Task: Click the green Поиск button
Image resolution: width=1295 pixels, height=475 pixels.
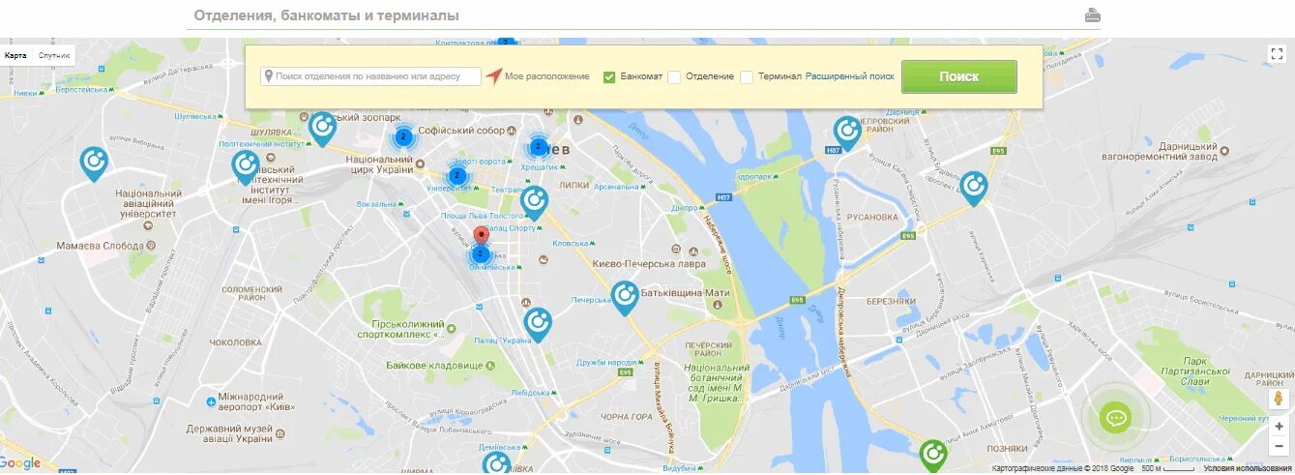Action: (958, 76)
